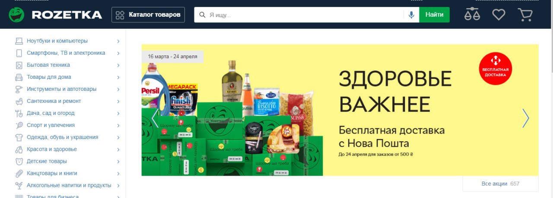This screenshot has width=553, height=198.
Task: Expand the Смартфоны, ТВ и электроника chevron
Action: tap(118, 53)
